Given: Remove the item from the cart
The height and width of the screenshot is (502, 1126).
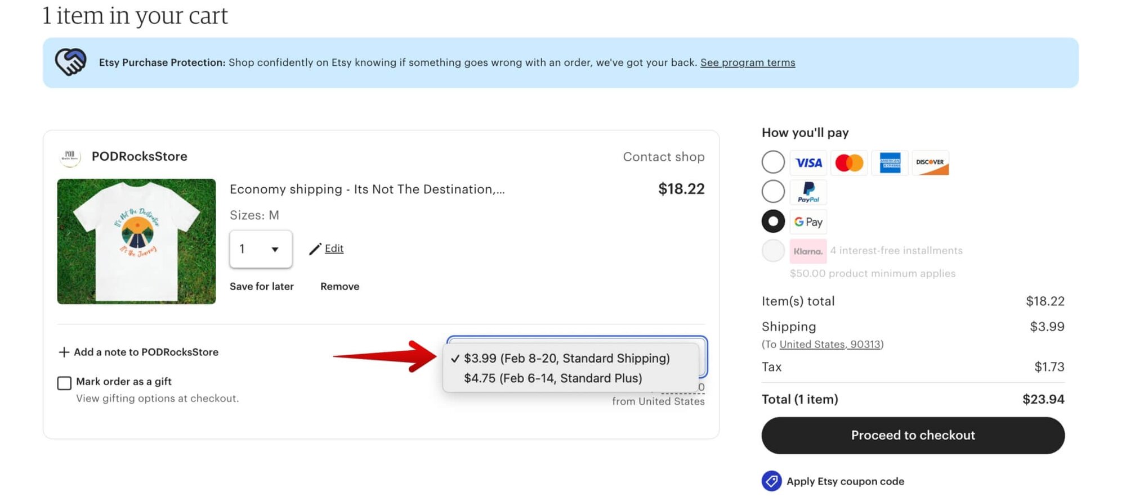Looking at the screenshot, I should pyautogui.click(x=339, y=286).
